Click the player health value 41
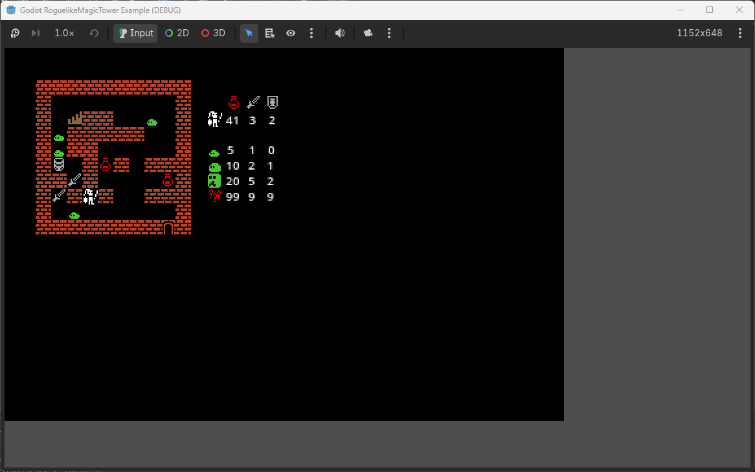755x472 pixels. pyautogui.click(x=232, y=120)
